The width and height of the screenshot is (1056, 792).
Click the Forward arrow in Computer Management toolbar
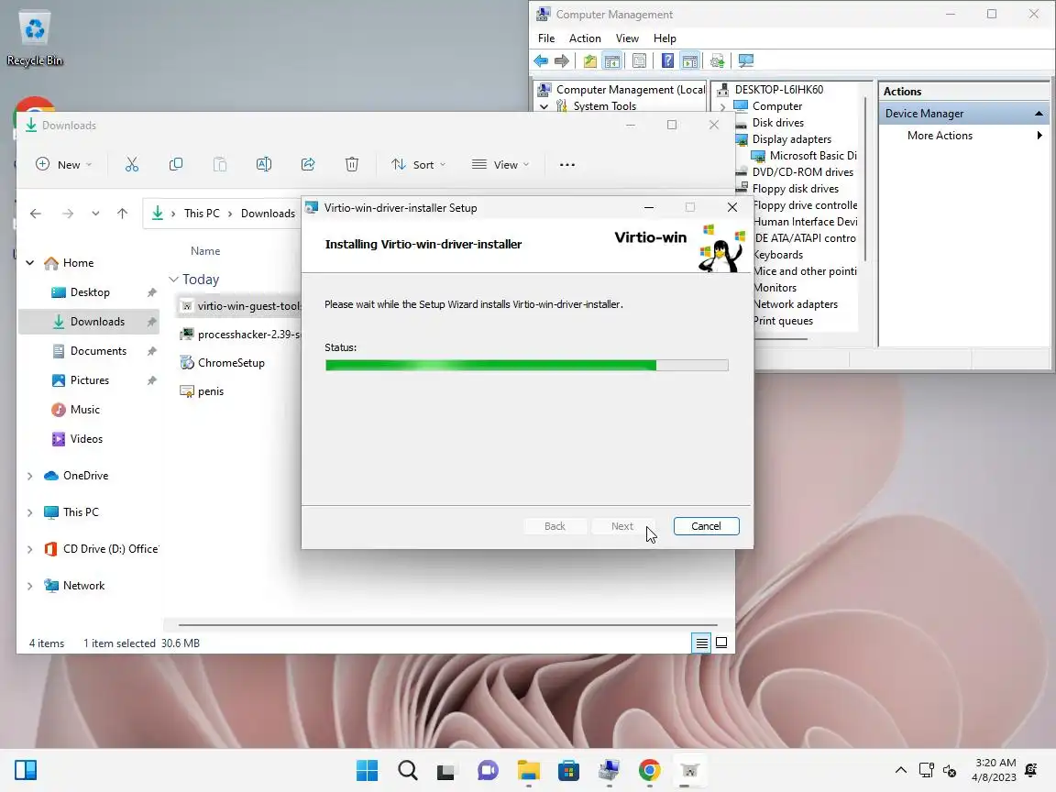coord(562,61)
